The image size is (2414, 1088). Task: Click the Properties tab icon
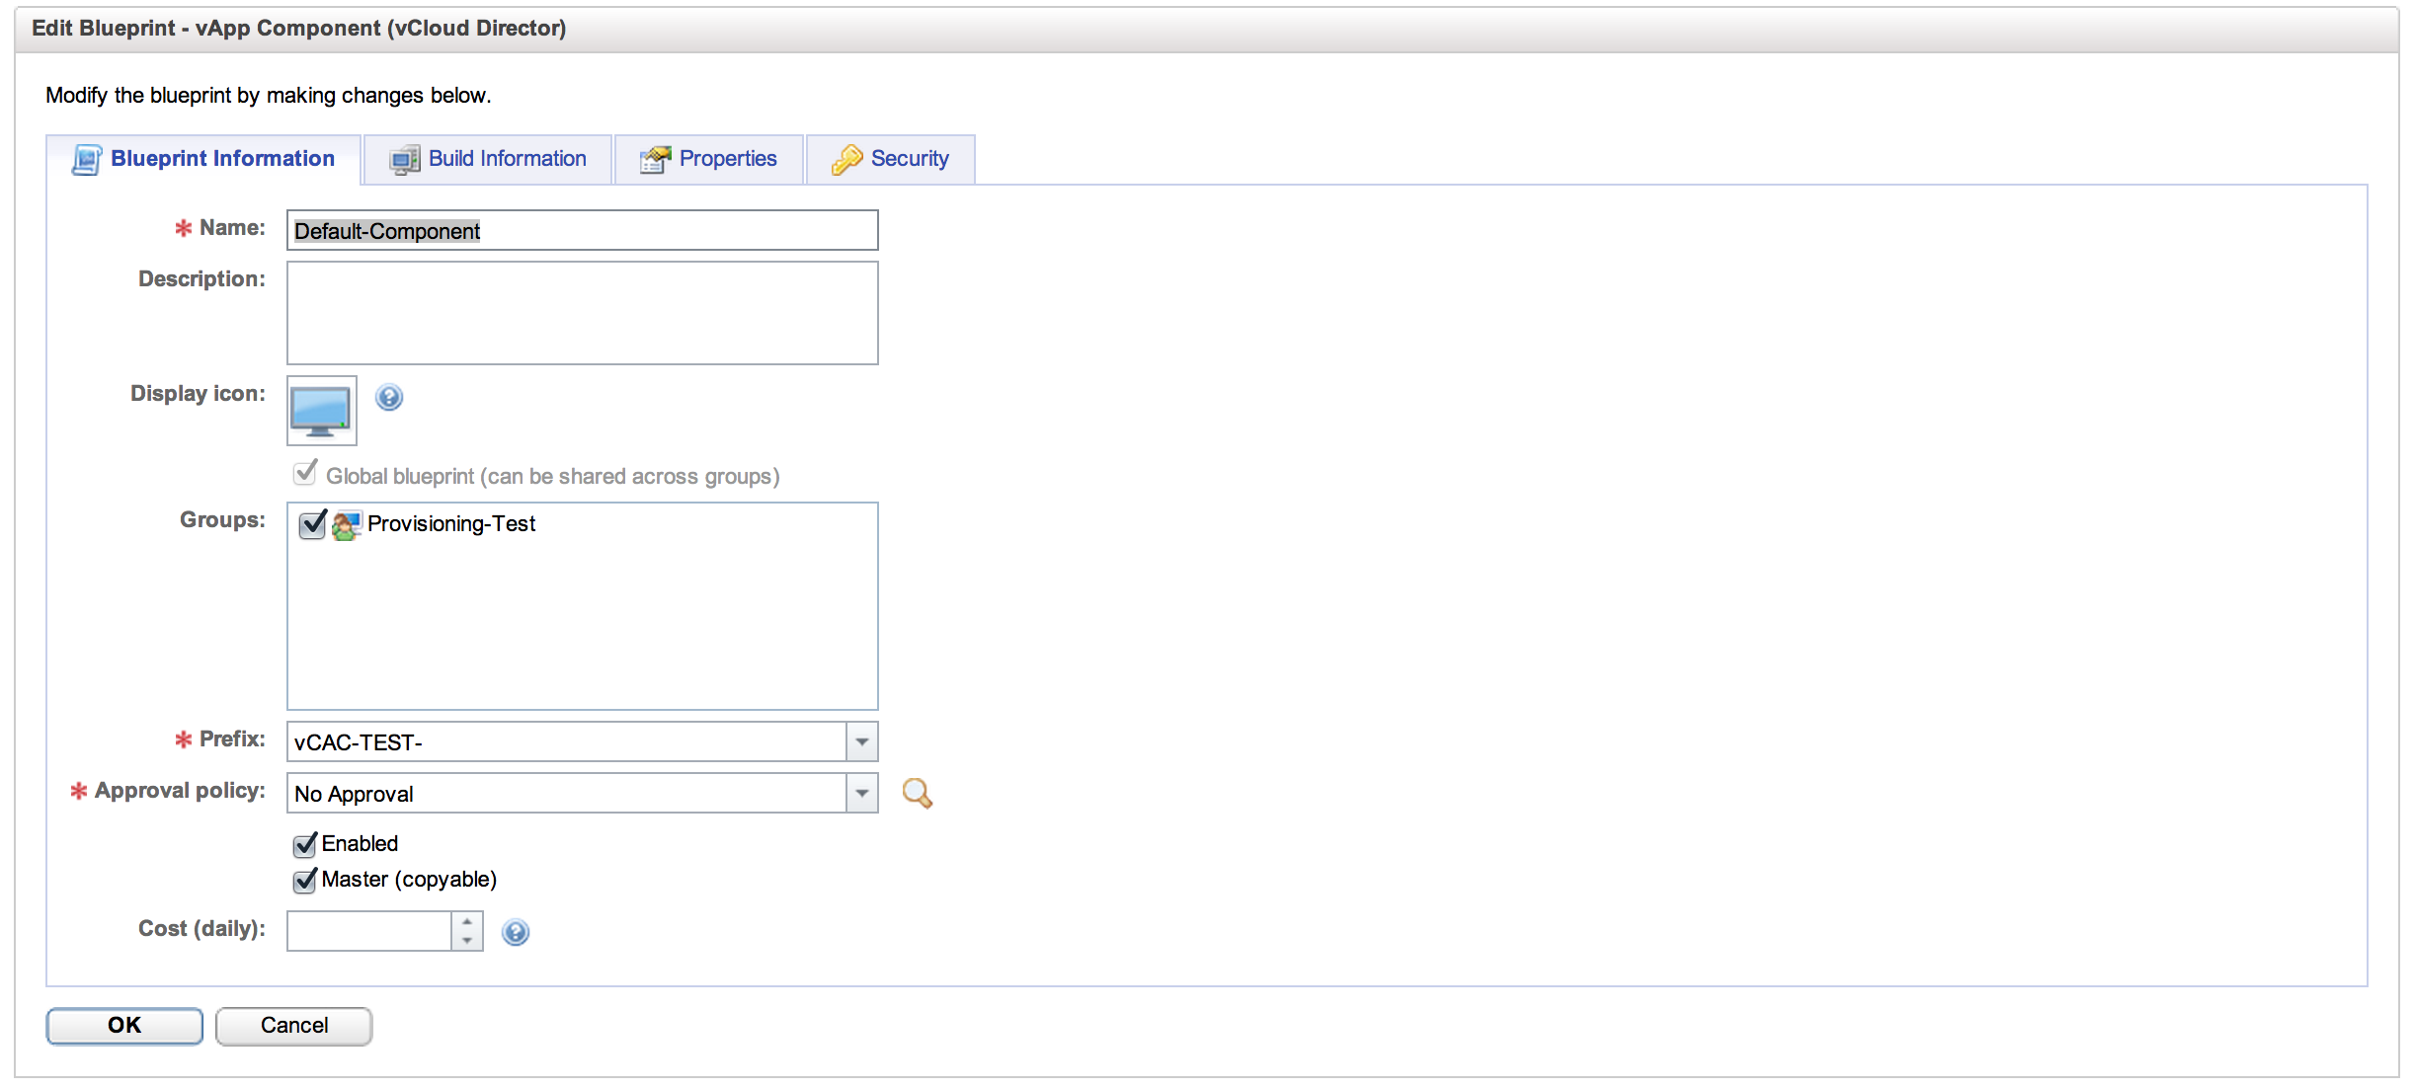[x=655, y=159]
